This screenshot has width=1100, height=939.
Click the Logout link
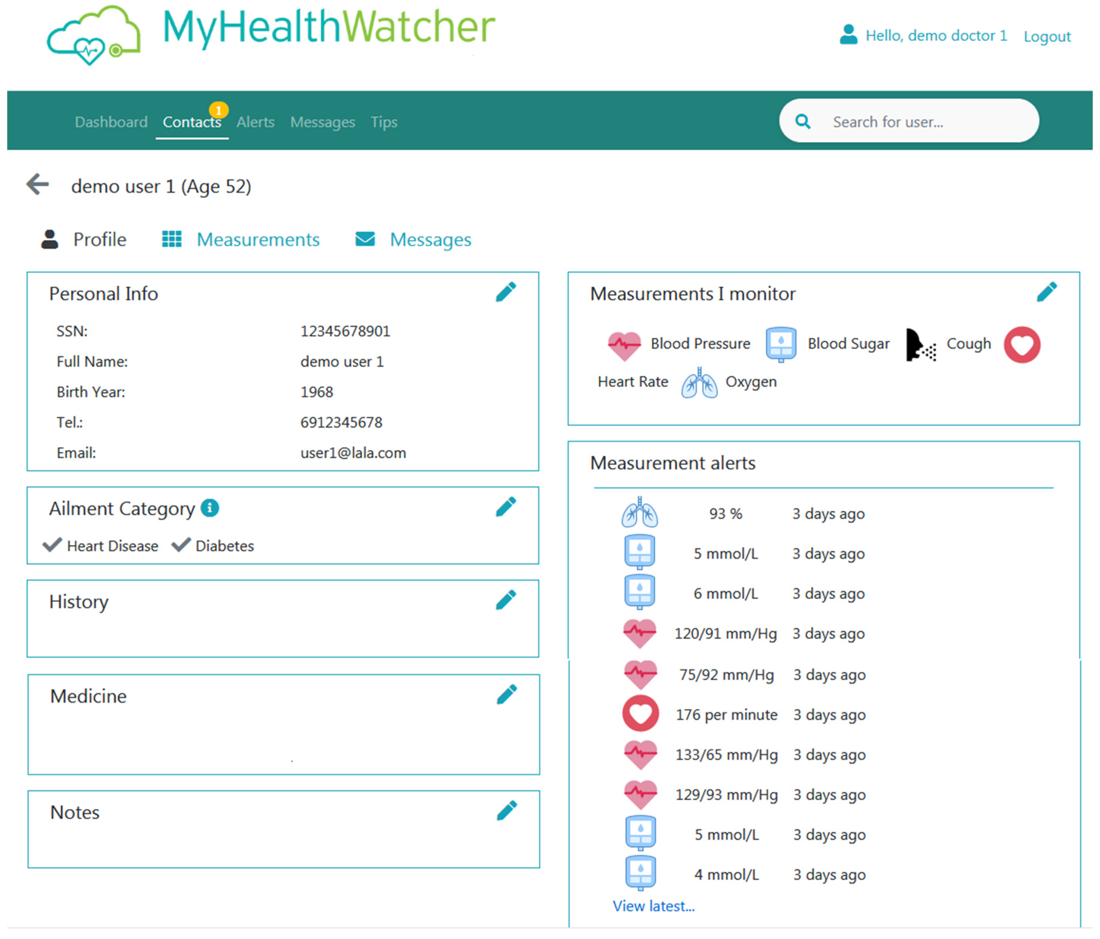click(x=1046, y=36)
